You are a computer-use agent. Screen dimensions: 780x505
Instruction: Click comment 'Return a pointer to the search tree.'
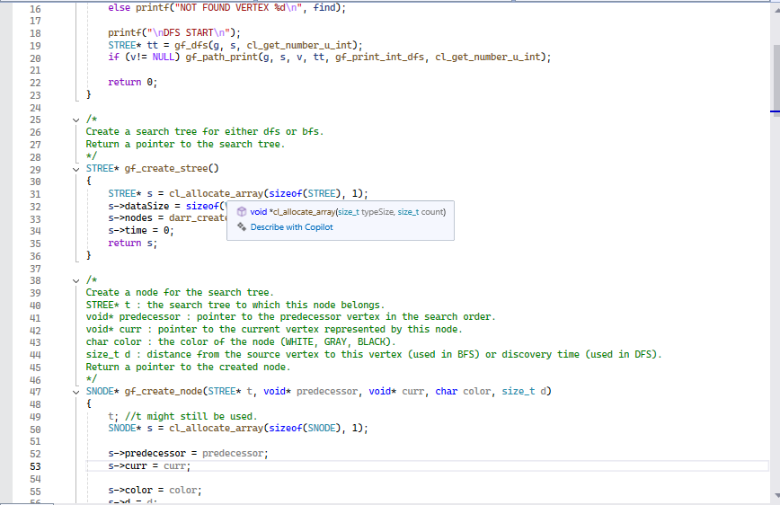coord(185,144)
